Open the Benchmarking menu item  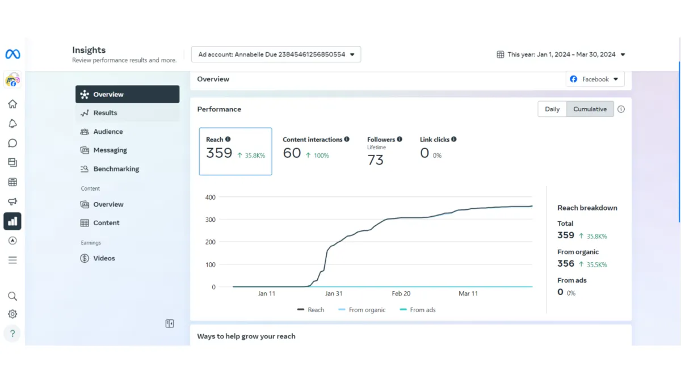pyautogui.click(x=116, y=169)
